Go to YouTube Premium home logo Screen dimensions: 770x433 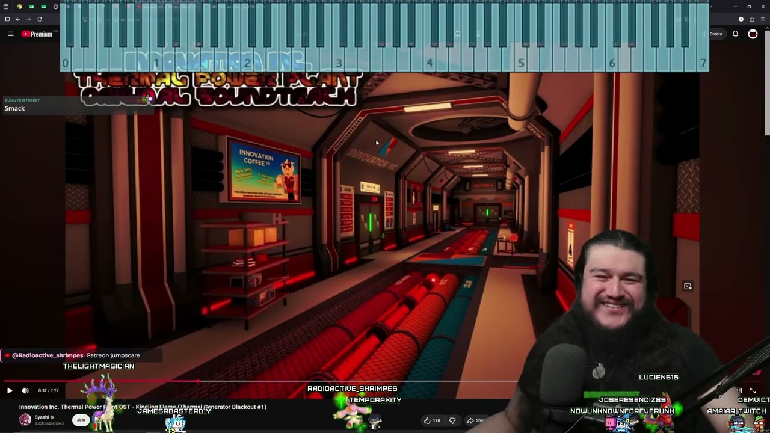[37, 34]
